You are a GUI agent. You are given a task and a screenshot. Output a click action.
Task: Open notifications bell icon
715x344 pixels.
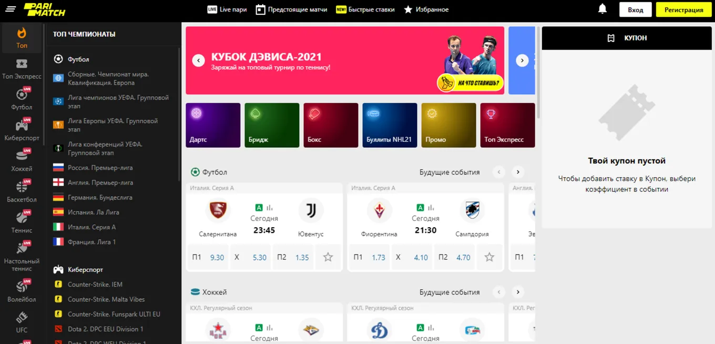click(602, 9)
